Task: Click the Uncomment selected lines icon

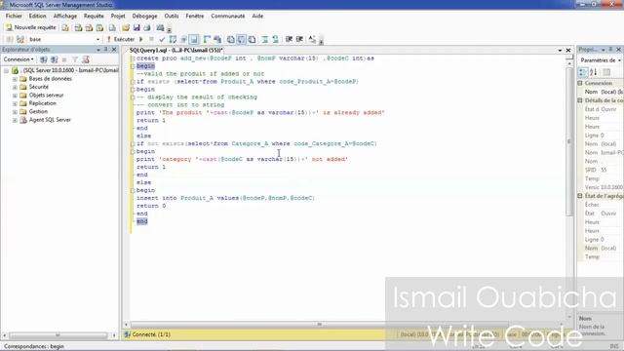Action: [x=275, y=39]
